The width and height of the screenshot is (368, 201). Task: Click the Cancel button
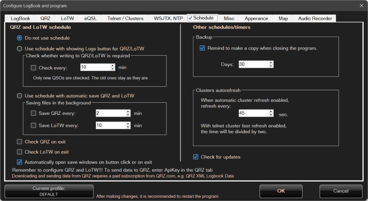click(x=341, y=191)
